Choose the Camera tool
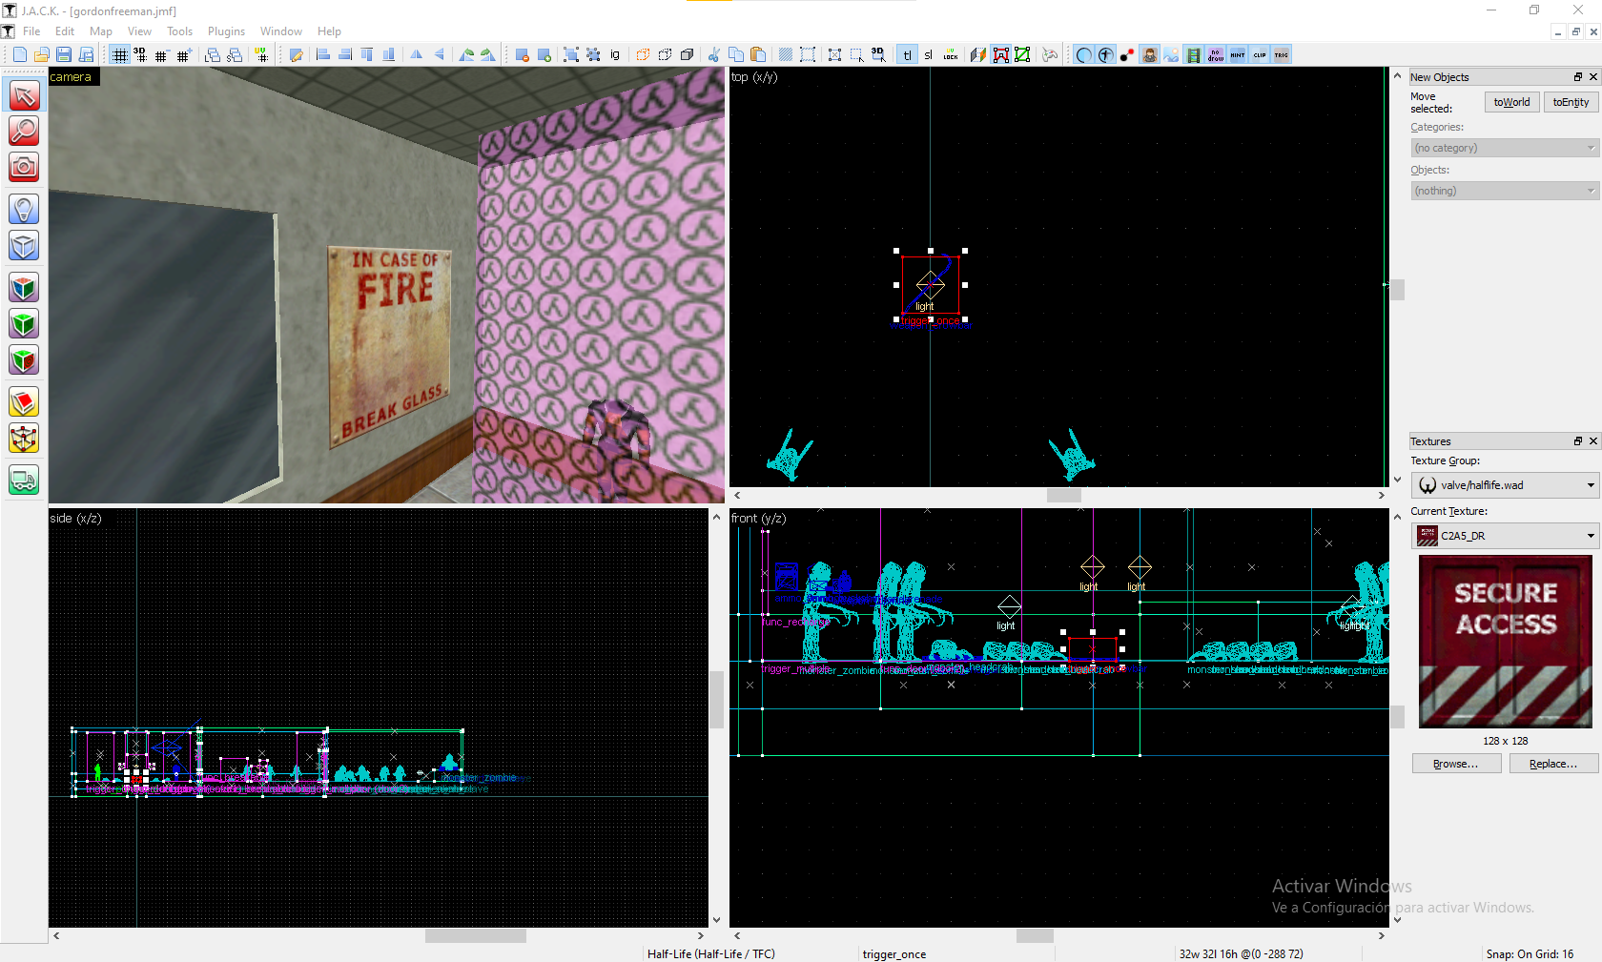This screenshot has width=1602, height=962. (24, 168)
